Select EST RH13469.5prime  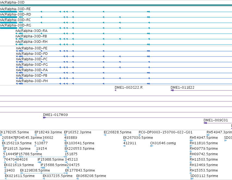(x=204, y=165)
